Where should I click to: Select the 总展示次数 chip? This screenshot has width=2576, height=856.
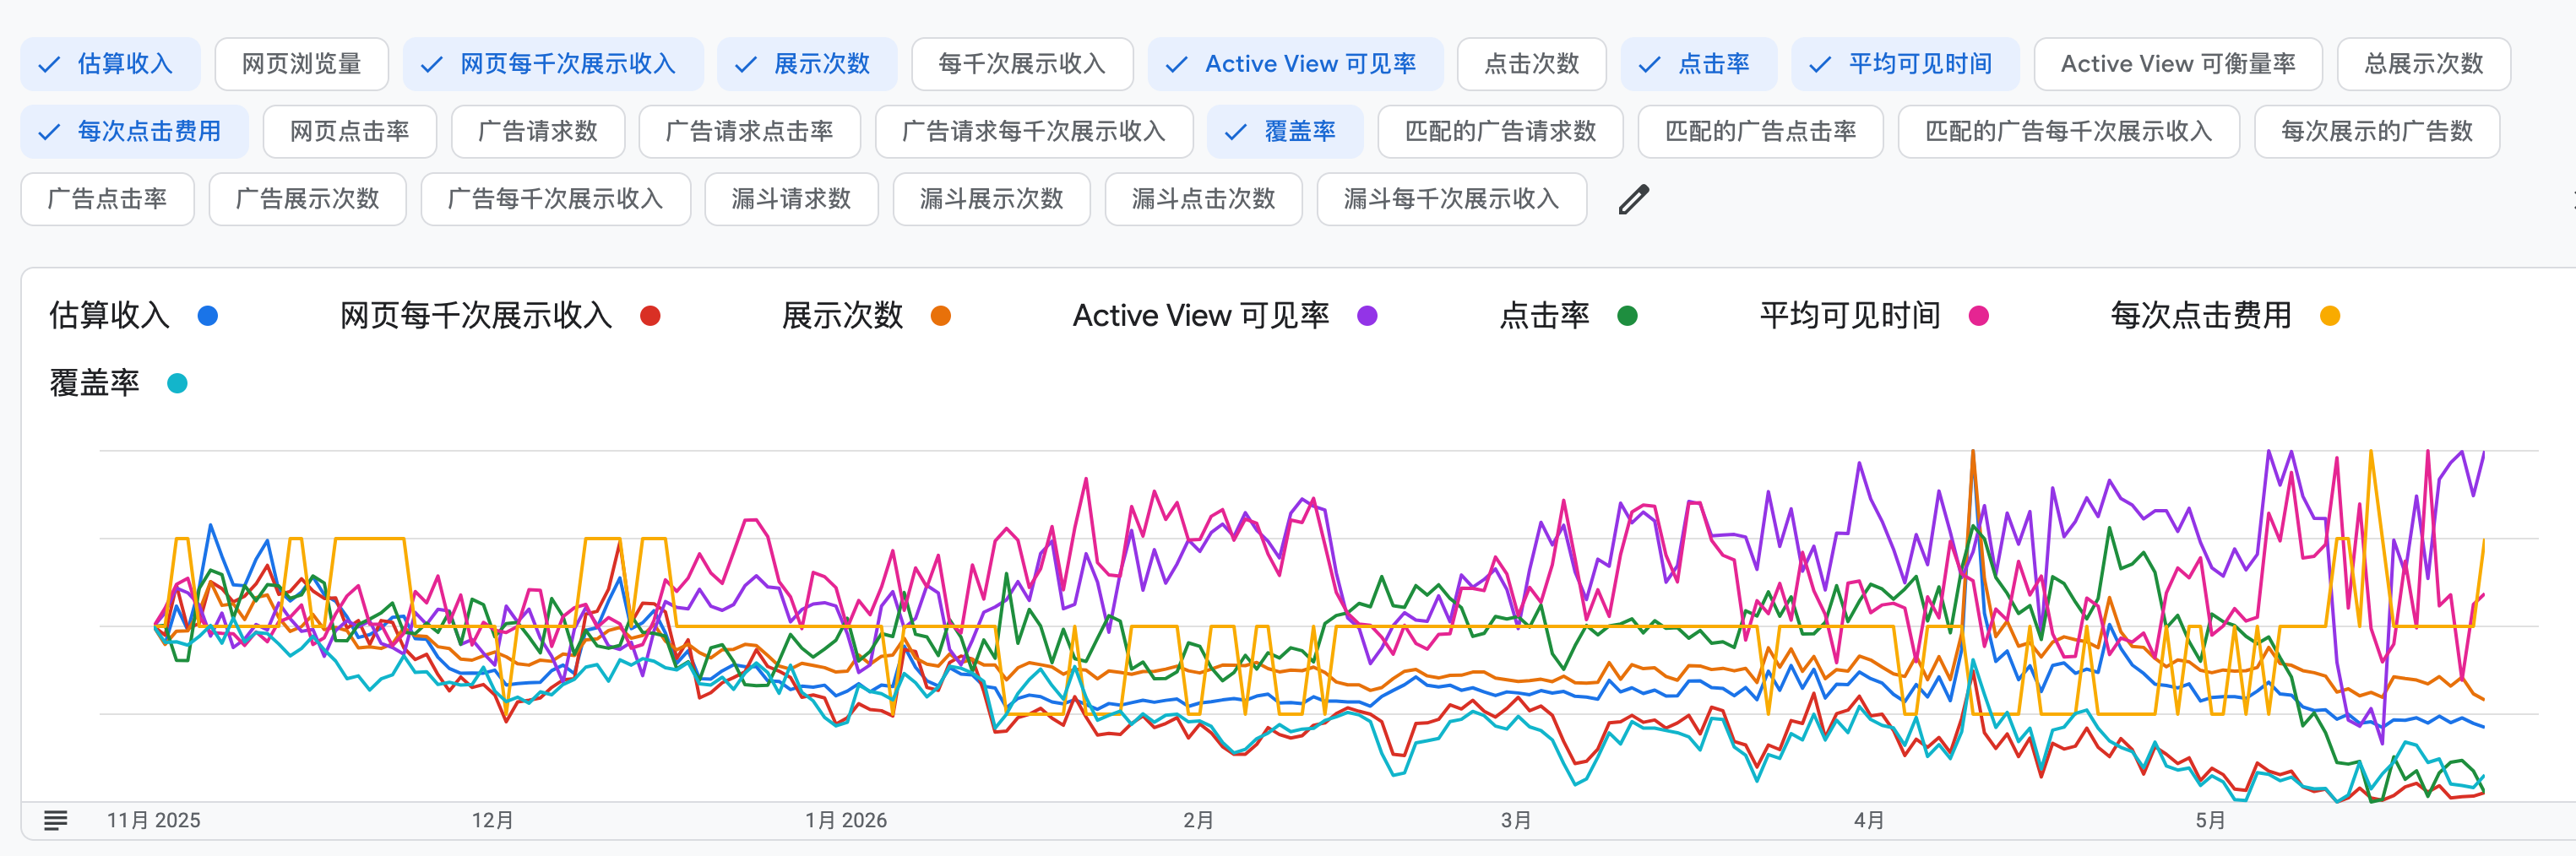click(x=2424, y=64)
